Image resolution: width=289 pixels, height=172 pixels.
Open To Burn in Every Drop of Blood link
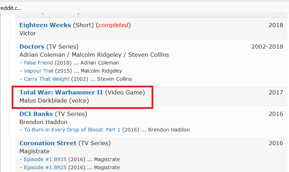72,130
